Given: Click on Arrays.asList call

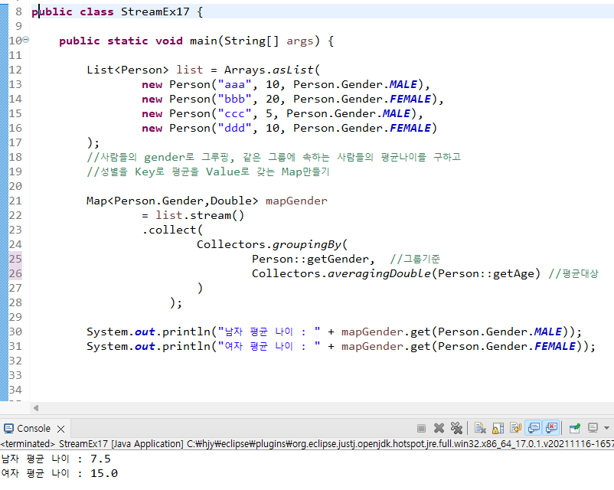Looking at the screenshot, I should (272, 70).
